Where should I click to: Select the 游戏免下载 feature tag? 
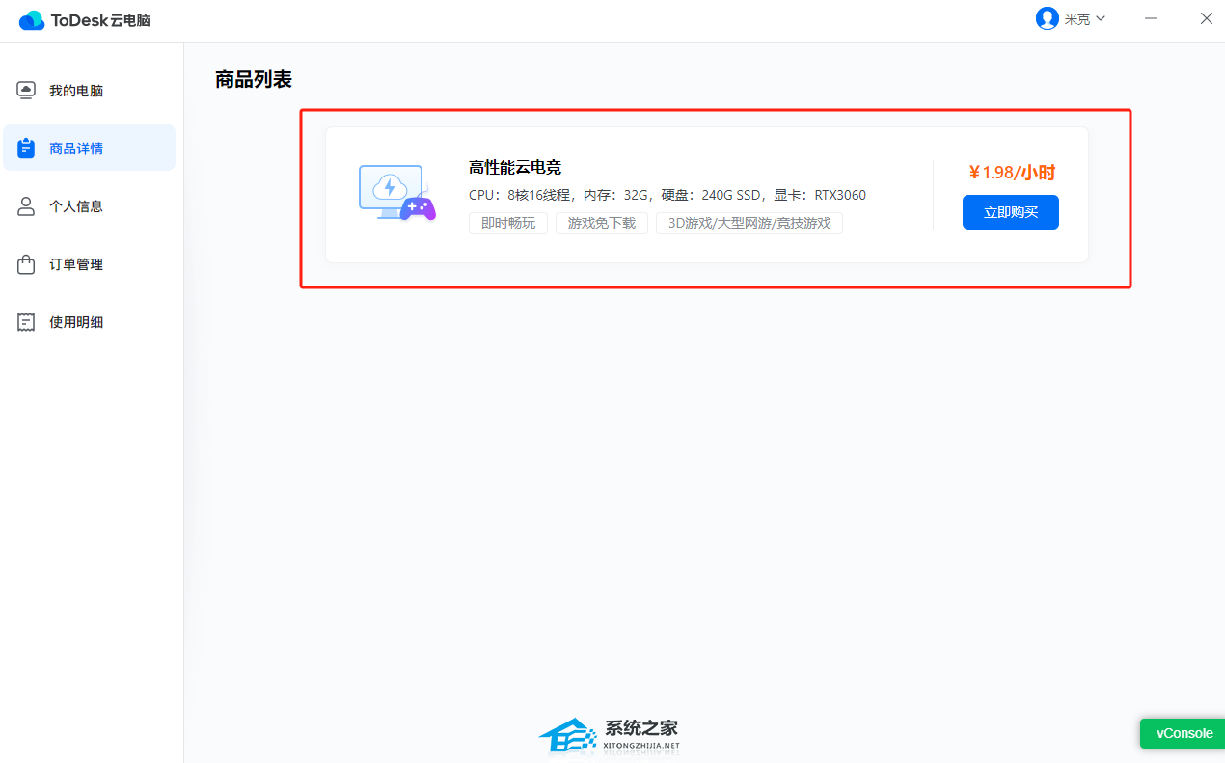[x=601, y=223]
